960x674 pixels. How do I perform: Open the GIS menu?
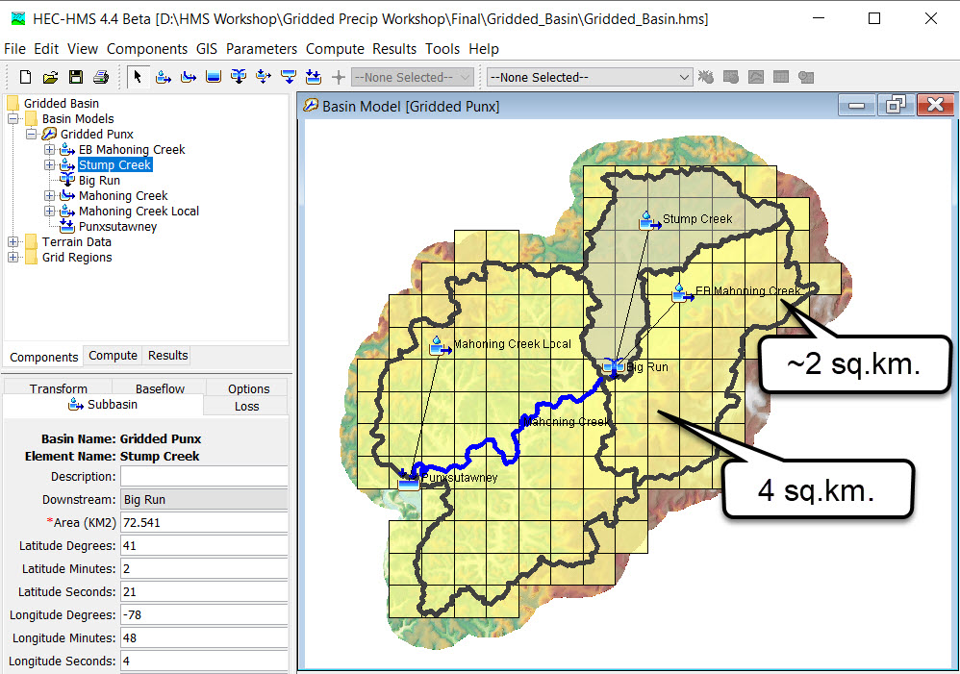coord(207,49)
